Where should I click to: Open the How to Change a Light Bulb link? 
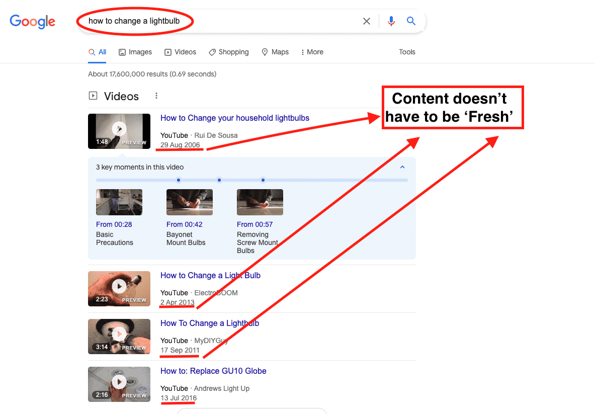coord(210,276)
